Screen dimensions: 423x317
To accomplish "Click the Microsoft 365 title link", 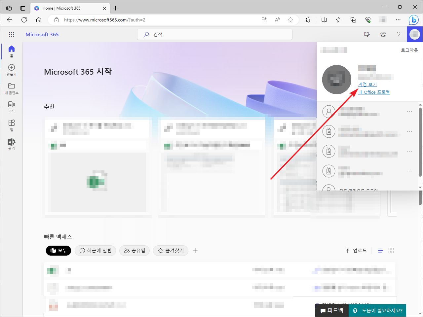I will click(x=42, y=34).
